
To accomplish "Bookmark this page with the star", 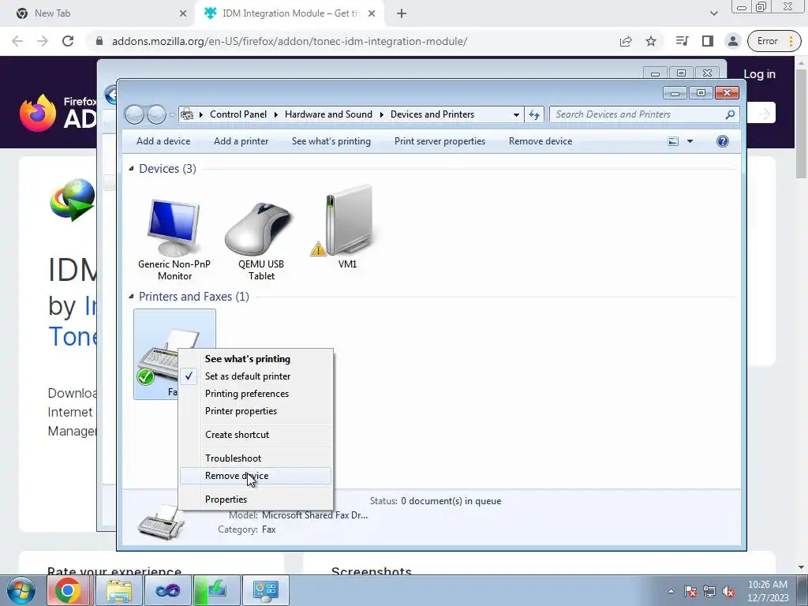I will pos(651,41).
